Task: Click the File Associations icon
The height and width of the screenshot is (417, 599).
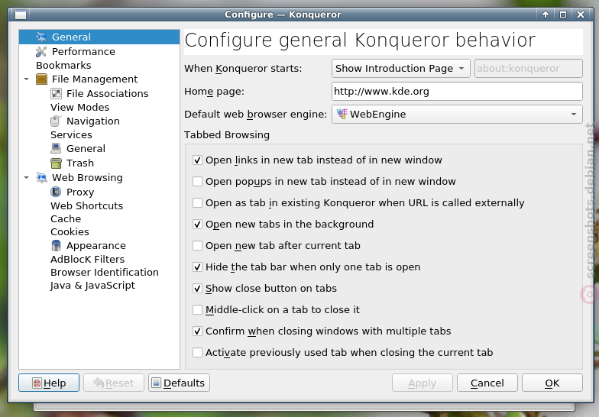Action: coord(56,93)
